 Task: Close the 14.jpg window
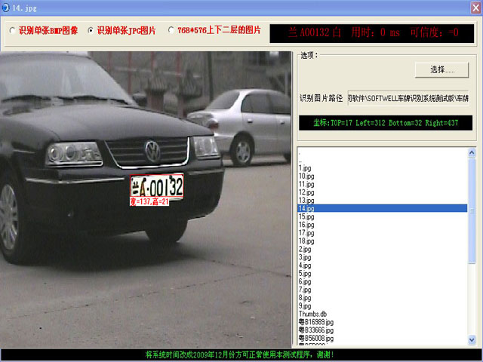click(472, 7)
